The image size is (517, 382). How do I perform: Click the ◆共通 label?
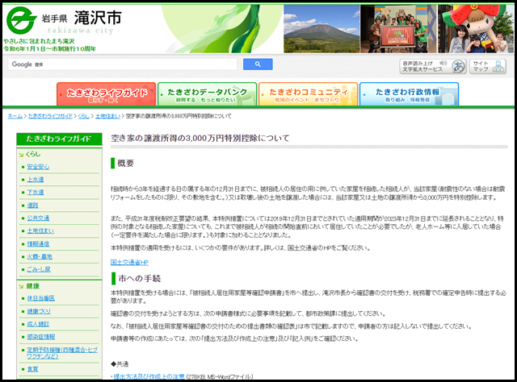(120, 364)
